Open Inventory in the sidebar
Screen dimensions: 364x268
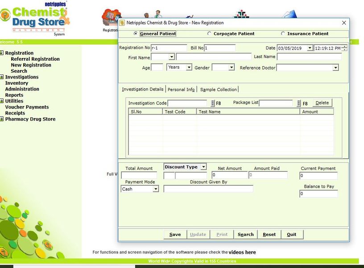click(x=17, y=83)
